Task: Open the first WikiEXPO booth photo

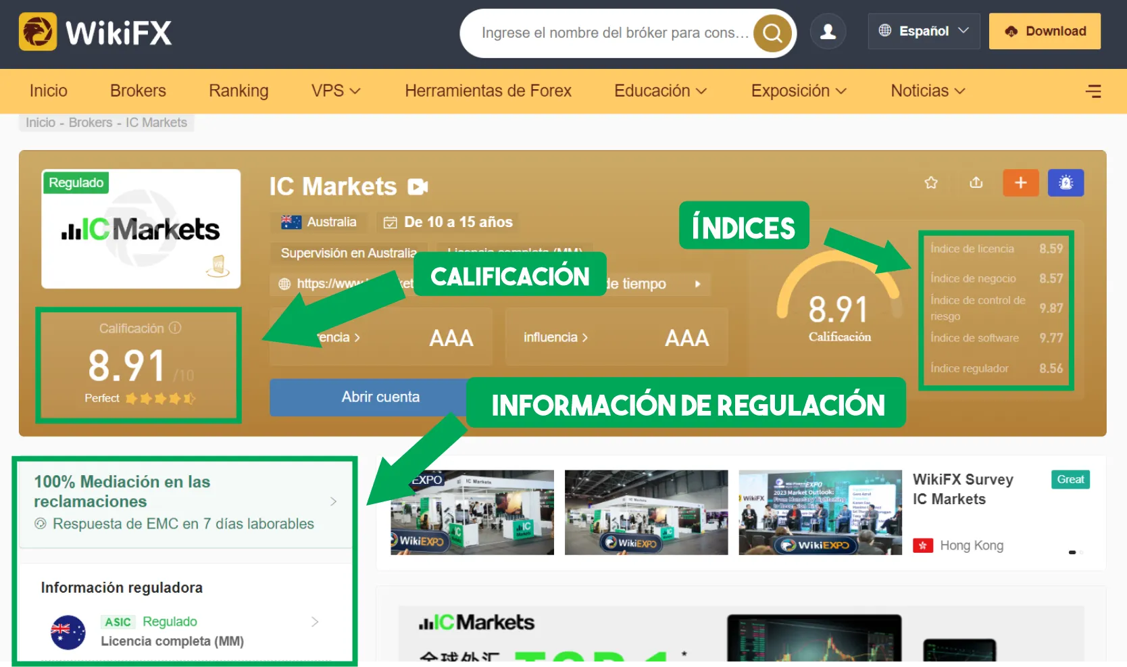Action: (472, 512)
